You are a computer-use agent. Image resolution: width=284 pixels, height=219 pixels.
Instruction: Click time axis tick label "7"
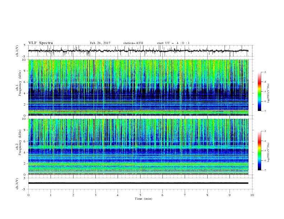pyautogui.click(x=185, y=195)
